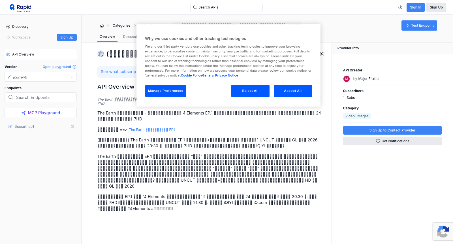
Task: Open the Cookie Policy link
Action: point(191,75)
